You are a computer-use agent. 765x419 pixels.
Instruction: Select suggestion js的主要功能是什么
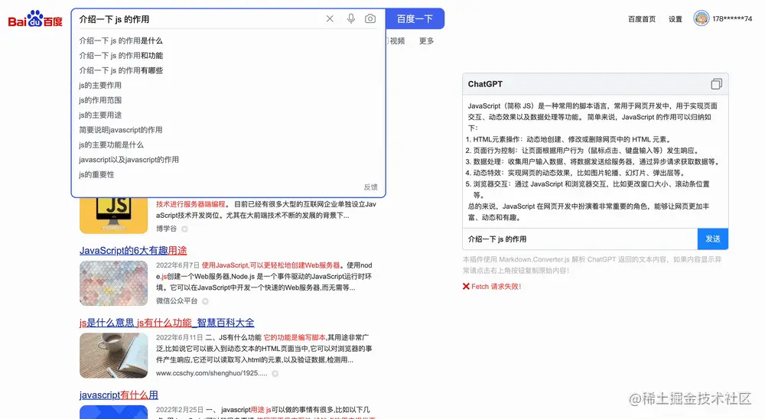pyautogui.click(x=111, y=145)
